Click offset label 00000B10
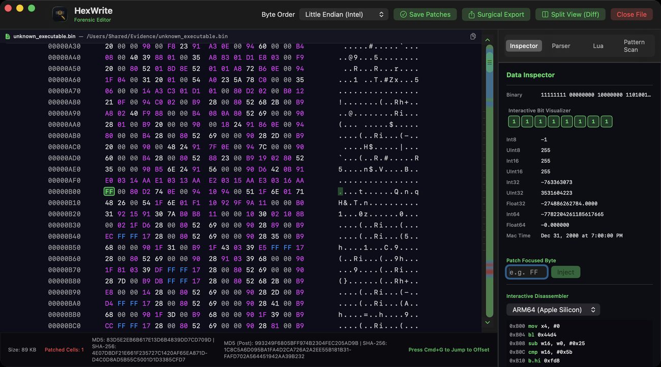Image resolution: width=661 pixels, height=367 pixels. [64, 203]
